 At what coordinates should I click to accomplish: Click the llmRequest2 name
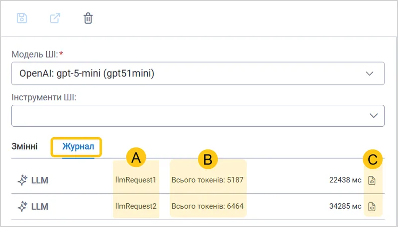(x=136, y=206)
